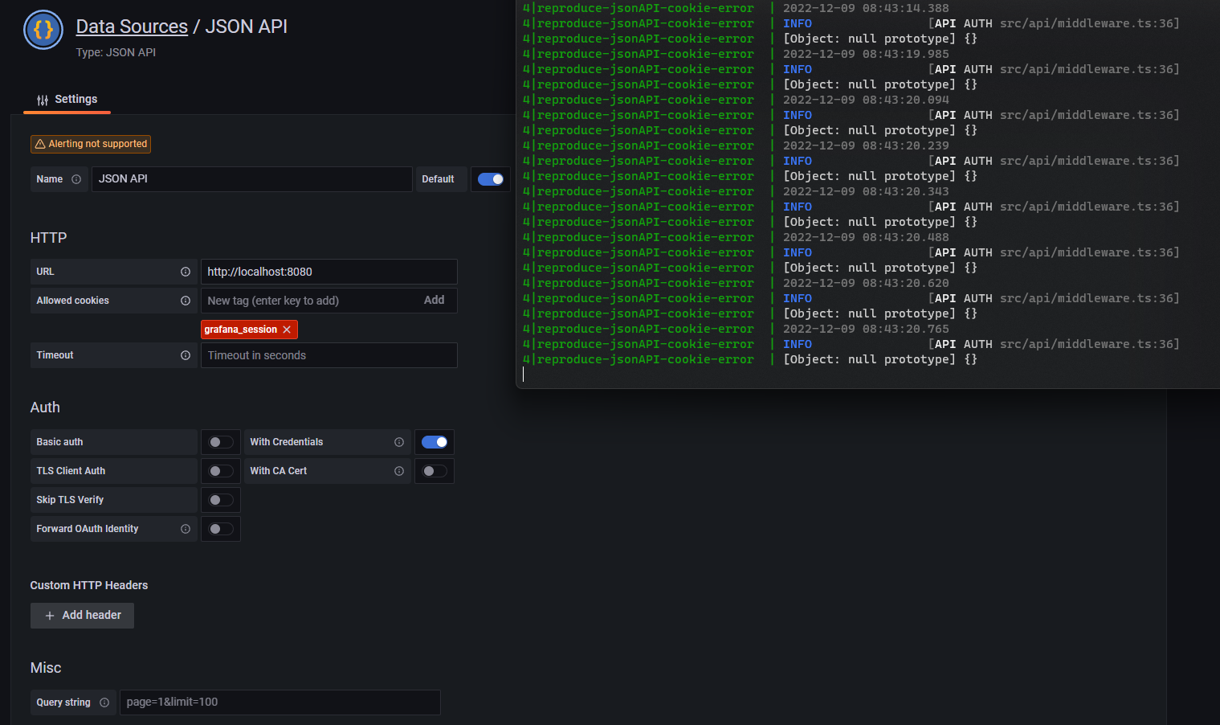Screen dimensions: 1220x725
Task: Turn off the With Credentials switch
Action: (x=435, y=442)
